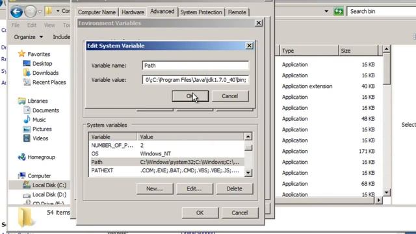Viewport: 416px width, 234px height.
Task: Switch to the Hardware tab
Action: click(x=133, y=12)
